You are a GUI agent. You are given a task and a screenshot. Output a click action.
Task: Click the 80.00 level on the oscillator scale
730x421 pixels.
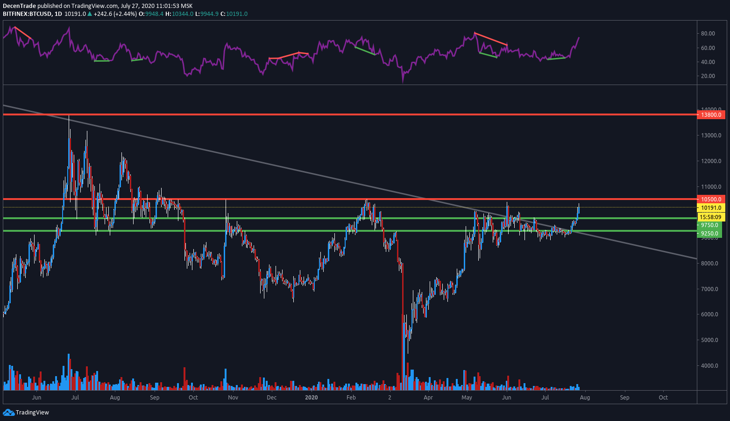[x=708, y=33]
